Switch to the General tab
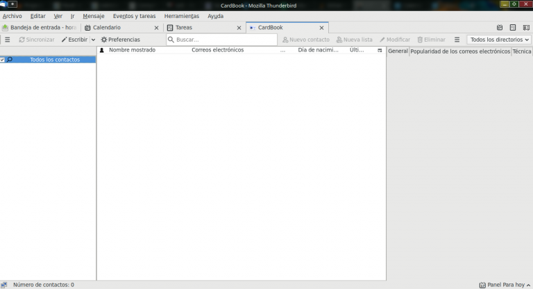The image size is (533, 289). (x=398, y=51)
